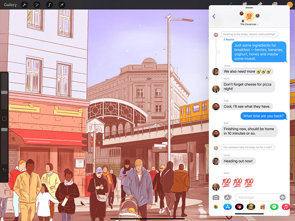Select 'Don't forget cheese for pizza night!' message
The image size is (295, 221).
[248, 87]
